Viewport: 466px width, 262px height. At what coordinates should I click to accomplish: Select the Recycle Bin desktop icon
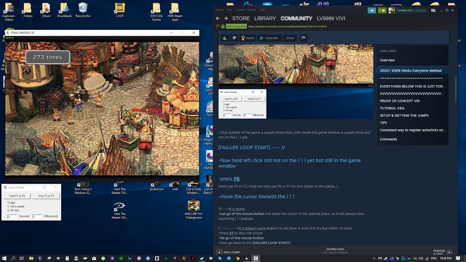point(83,11)
